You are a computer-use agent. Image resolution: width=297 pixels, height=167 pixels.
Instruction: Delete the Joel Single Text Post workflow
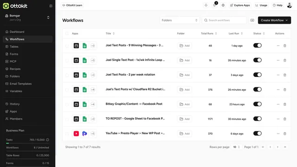pyautogui.click(x=284, y=60)
